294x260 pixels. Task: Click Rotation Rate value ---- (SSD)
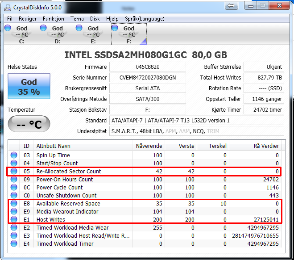coord(264,88)
